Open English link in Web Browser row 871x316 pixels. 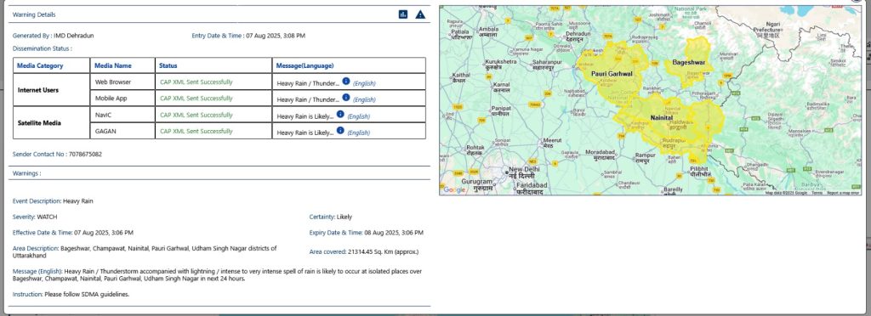(x=364, y=84)
